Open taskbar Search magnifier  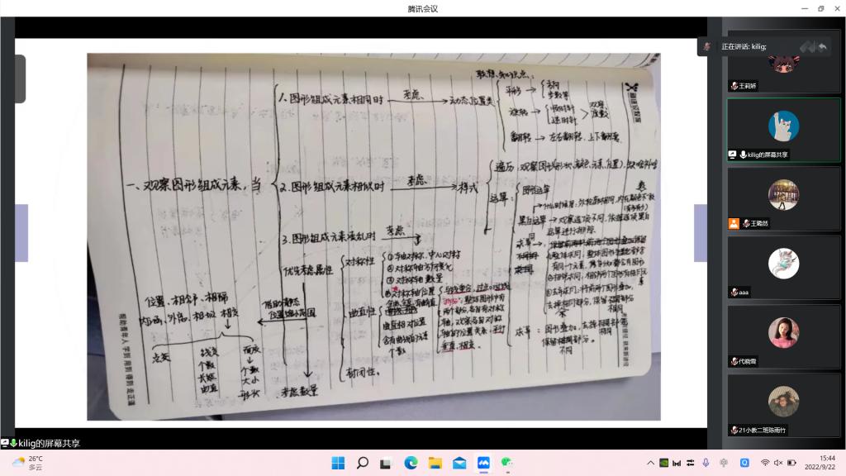tap(362, 463)
